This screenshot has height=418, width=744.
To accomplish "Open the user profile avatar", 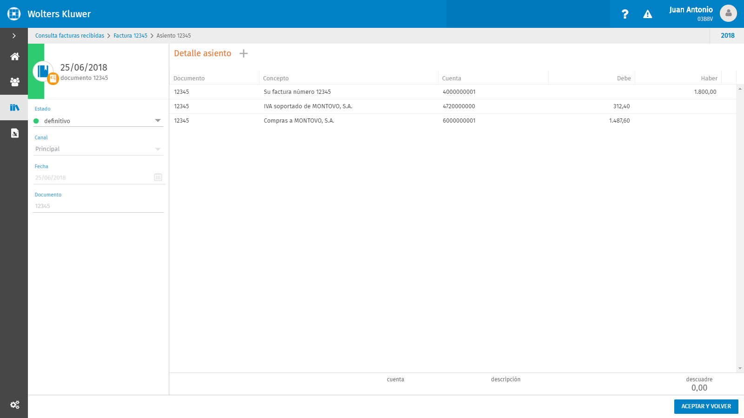I will (x=728, y=13).
